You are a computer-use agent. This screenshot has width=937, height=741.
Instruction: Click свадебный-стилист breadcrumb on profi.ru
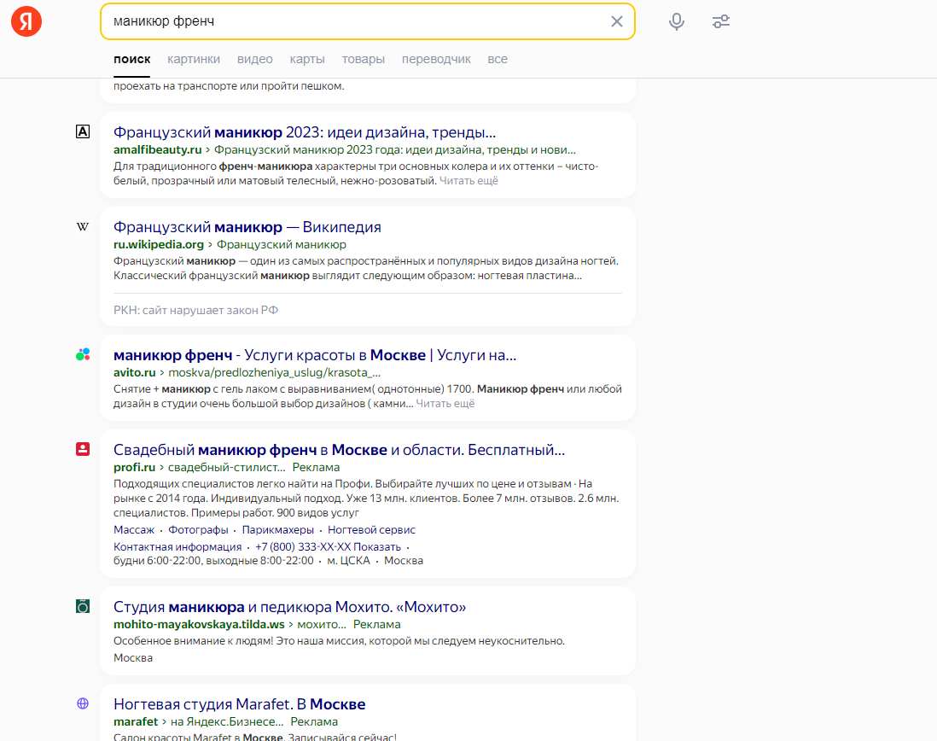226,467
